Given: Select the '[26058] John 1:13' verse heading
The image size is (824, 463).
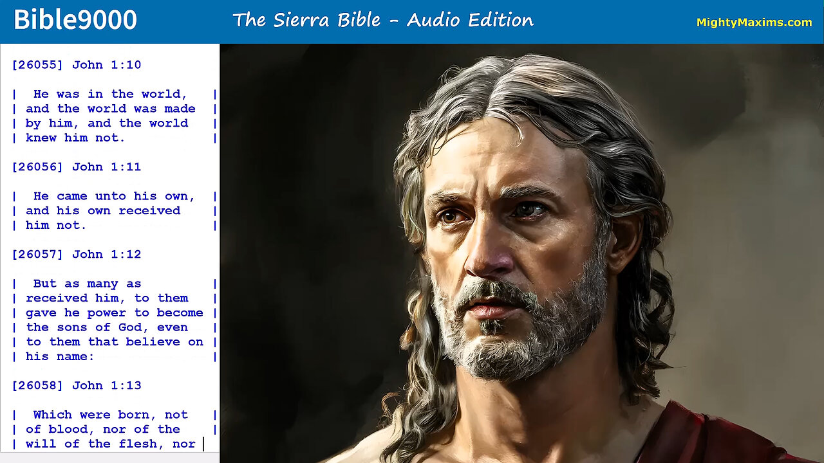Looking at the screenshot, I should tap(77, 386).
